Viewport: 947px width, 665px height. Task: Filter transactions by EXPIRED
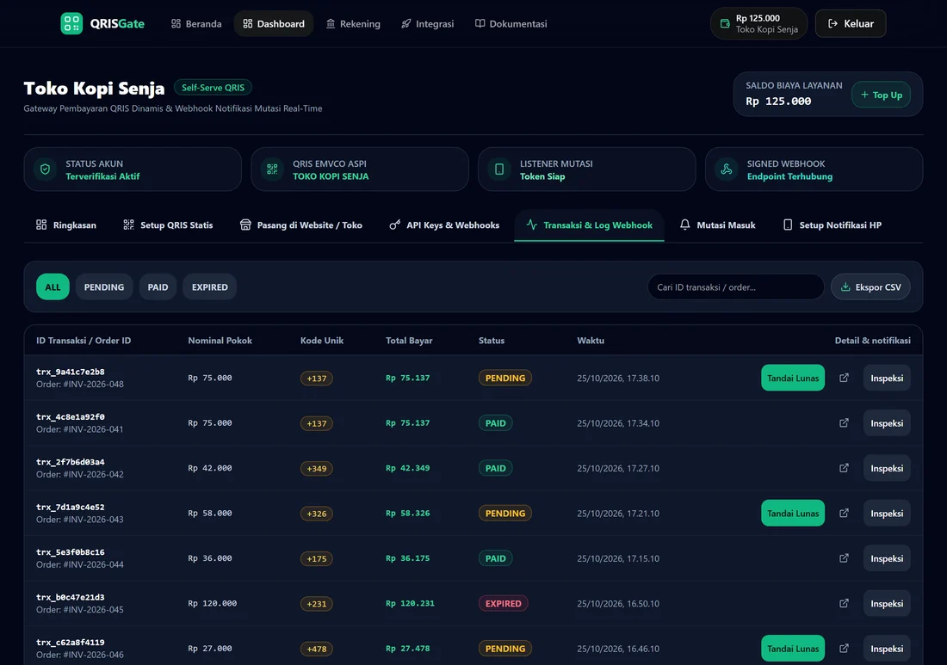pos(209,286)
